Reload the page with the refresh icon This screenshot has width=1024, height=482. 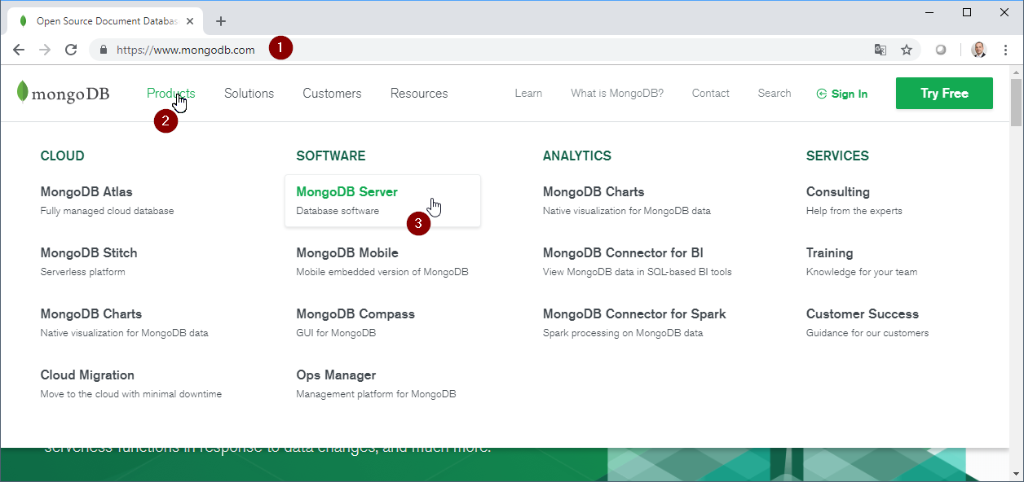(71, 50)
